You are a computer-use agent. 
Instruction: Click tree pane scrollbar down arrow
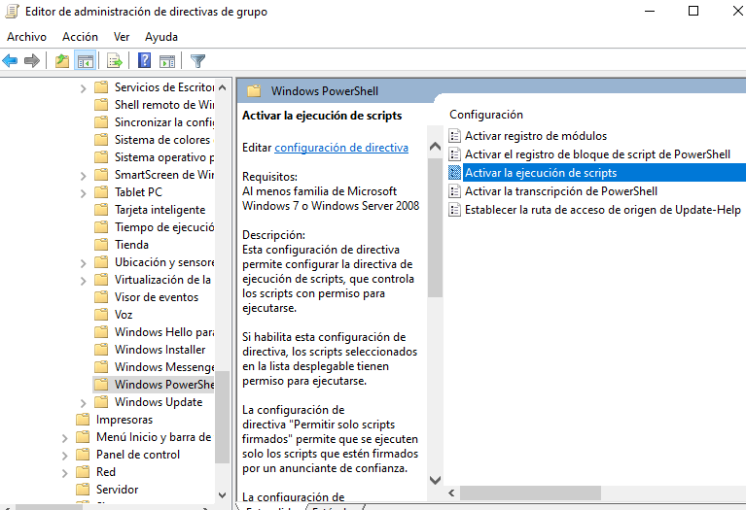point(222,494)
